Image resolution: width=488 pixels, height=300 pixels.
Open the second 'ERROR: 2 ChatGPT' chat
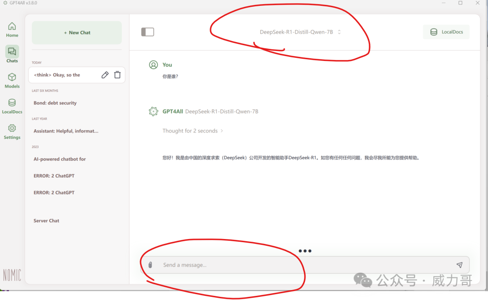[x=54, y=192]
